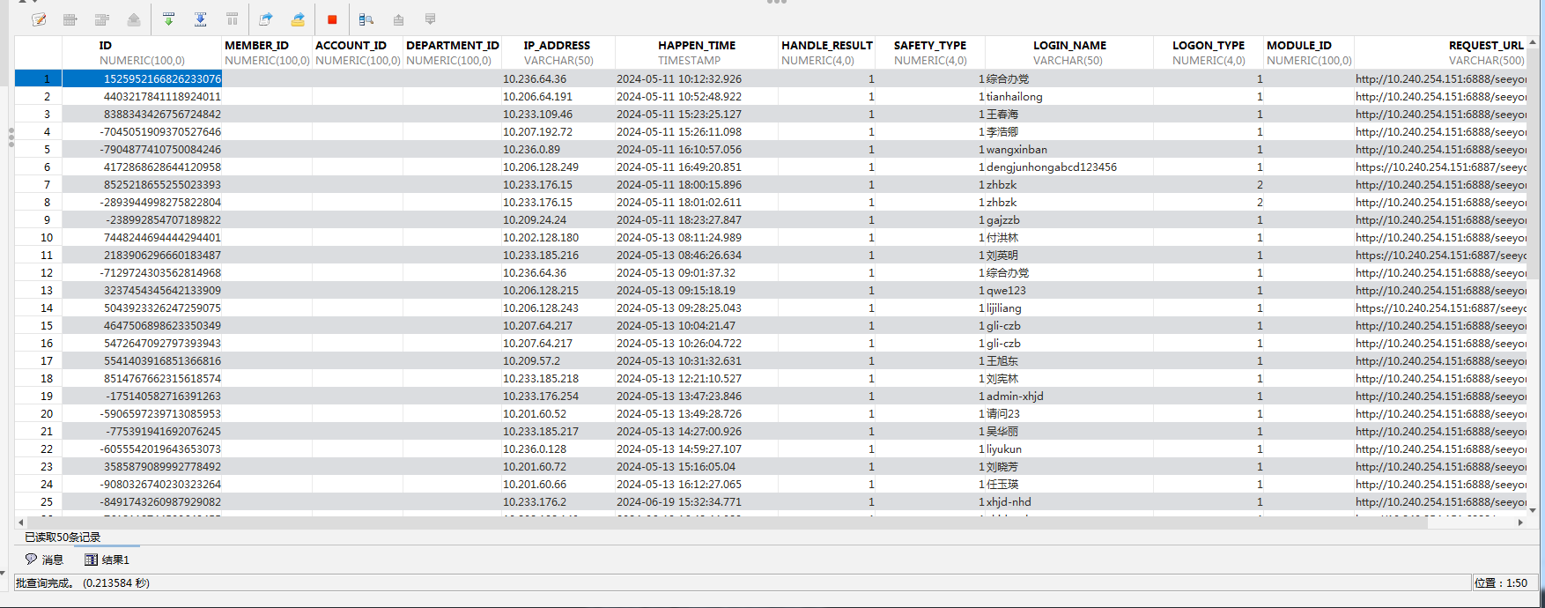
Task: Fetch all rows with blue arrow icon
Action: coord(201,19)
